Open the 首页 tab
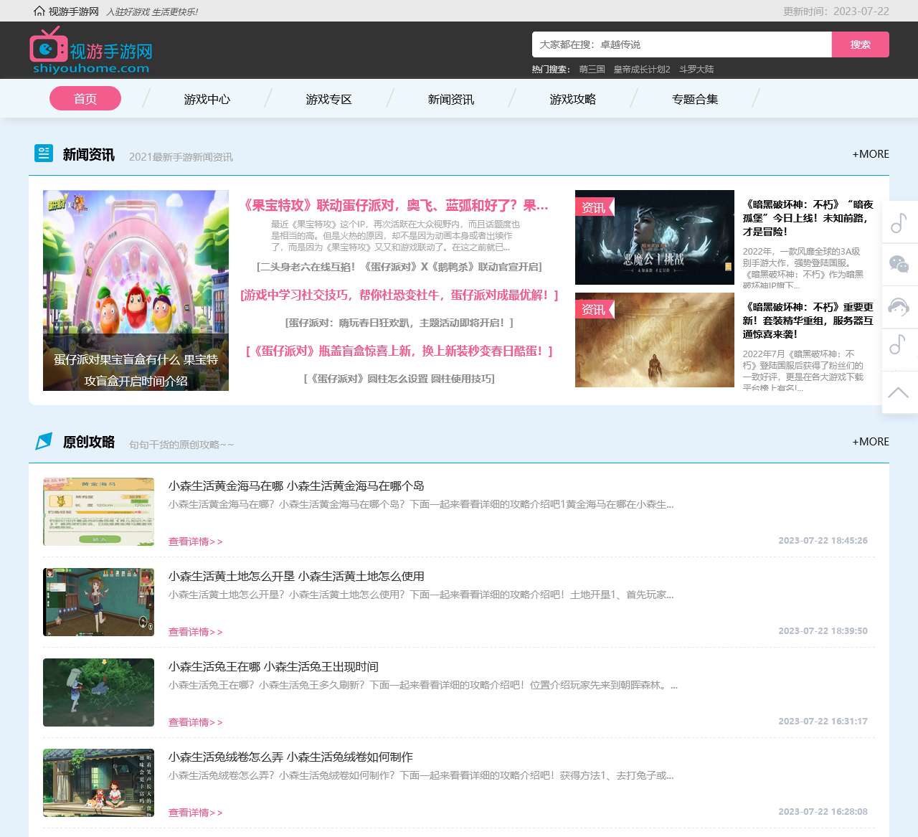 [85, 98]
